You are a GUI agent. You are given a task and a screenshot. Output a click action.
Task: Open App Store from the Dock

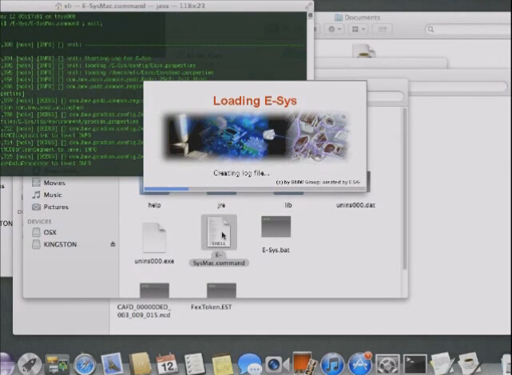click(x=359, y=364)
